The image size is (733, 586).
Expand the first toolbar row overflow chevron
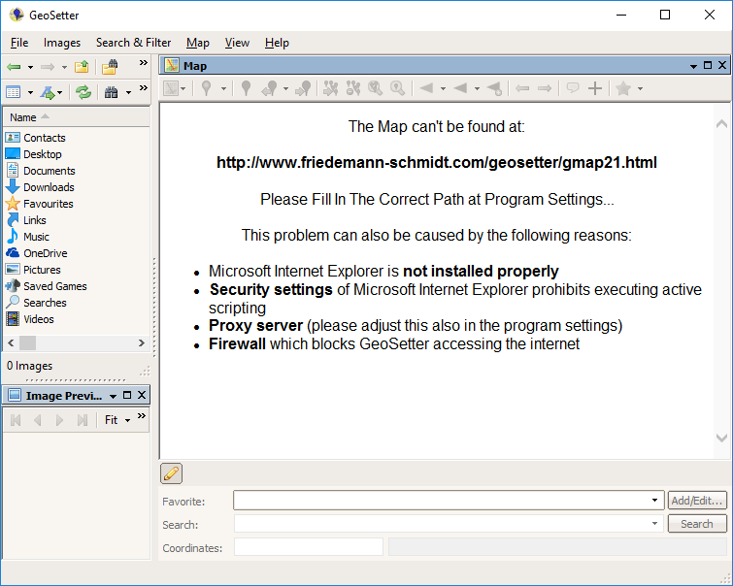(x=144, y=63)
